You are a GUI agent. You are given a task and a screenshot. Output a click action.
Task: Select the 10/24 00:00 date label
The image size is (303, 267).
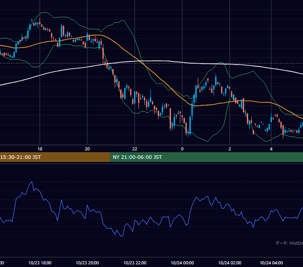182,263
